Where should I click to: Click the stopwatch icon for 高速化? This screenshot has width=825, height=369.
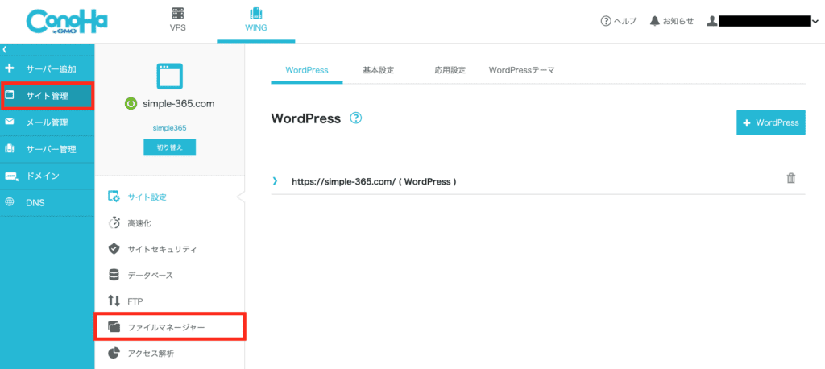[114, 223]
